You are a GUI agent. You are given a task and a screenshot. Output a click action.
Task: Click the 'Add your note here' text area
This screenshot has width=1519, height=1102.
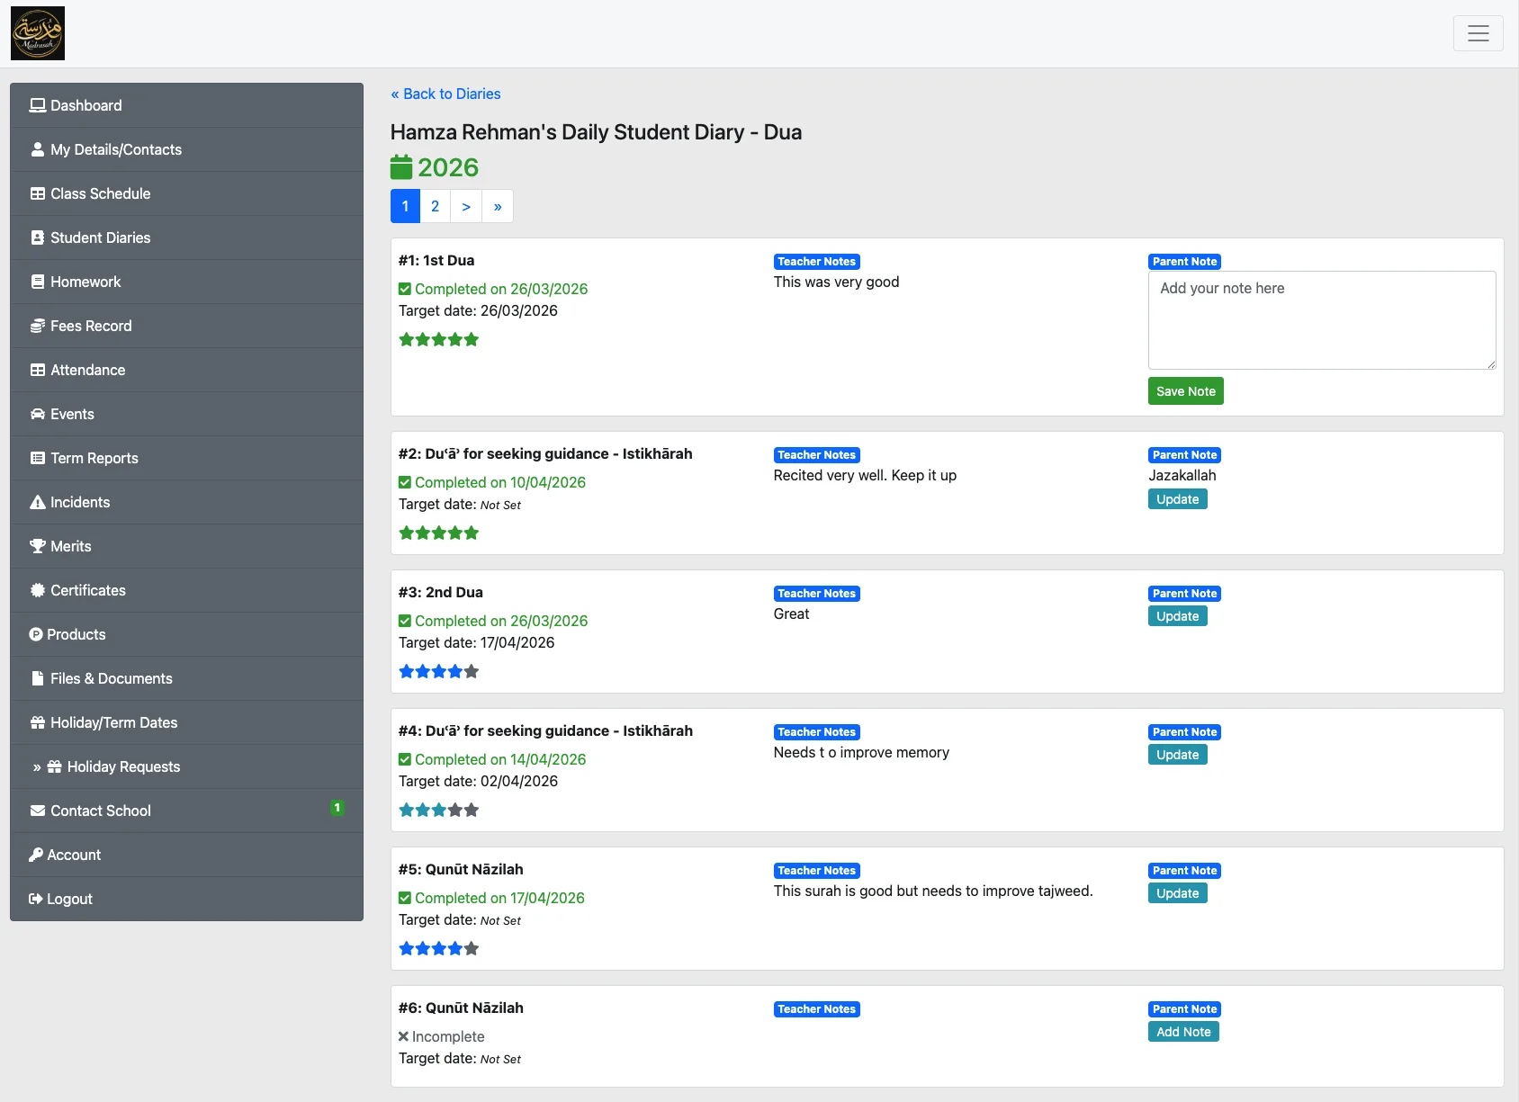pos(1322,320)
